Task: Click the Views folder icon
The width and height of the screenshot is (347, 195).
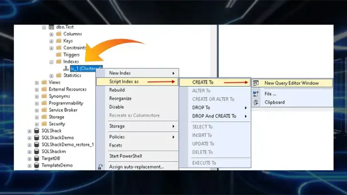Action: click(44, 82)
